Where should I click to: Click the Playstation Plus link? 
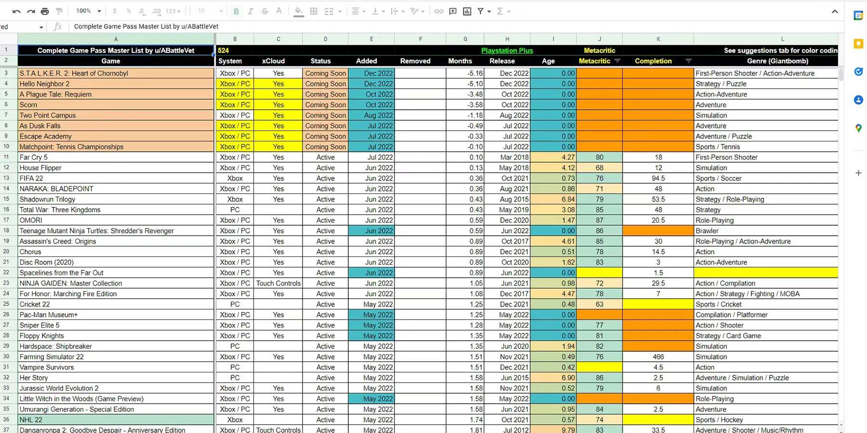[507, 51]
